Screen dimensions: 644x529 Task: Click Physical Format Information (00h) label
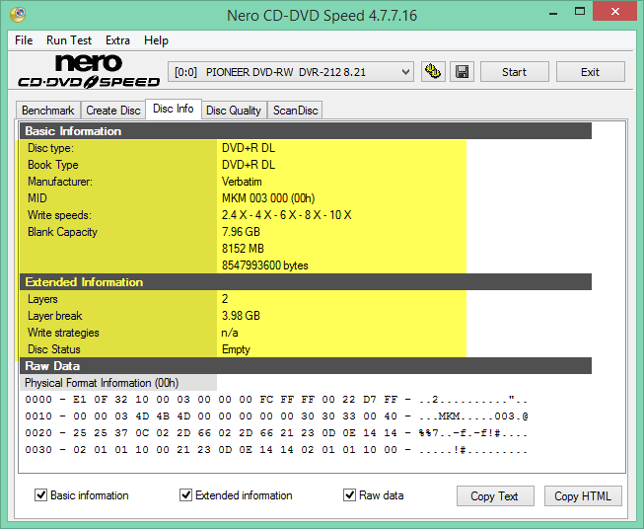pyautogui.click(x=102, y=383)
